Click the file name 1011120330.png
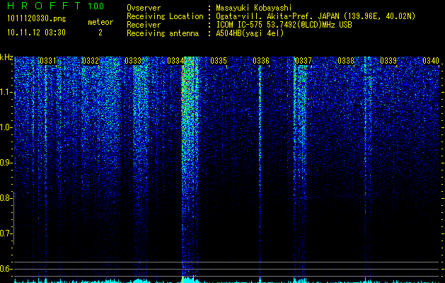Screen dimensions: 445x283 click(x=37, y=19)
